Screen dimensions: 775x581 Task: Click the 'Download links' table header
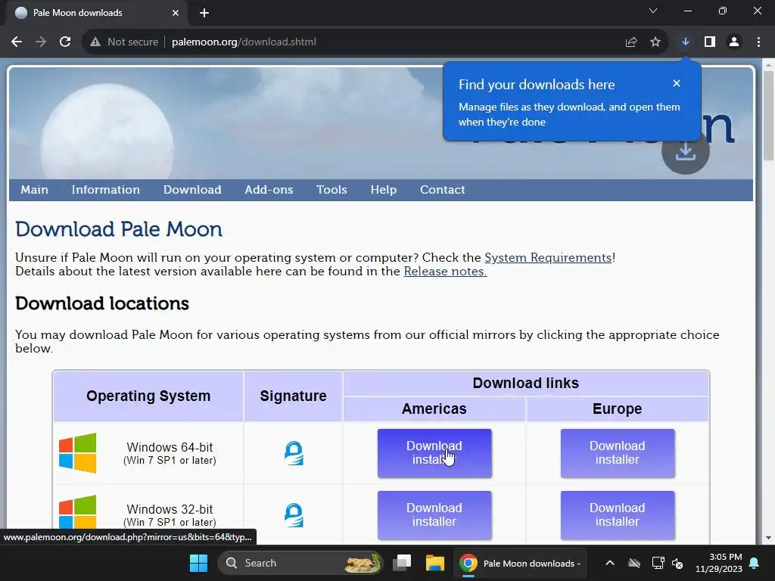[x=526, y=383]
